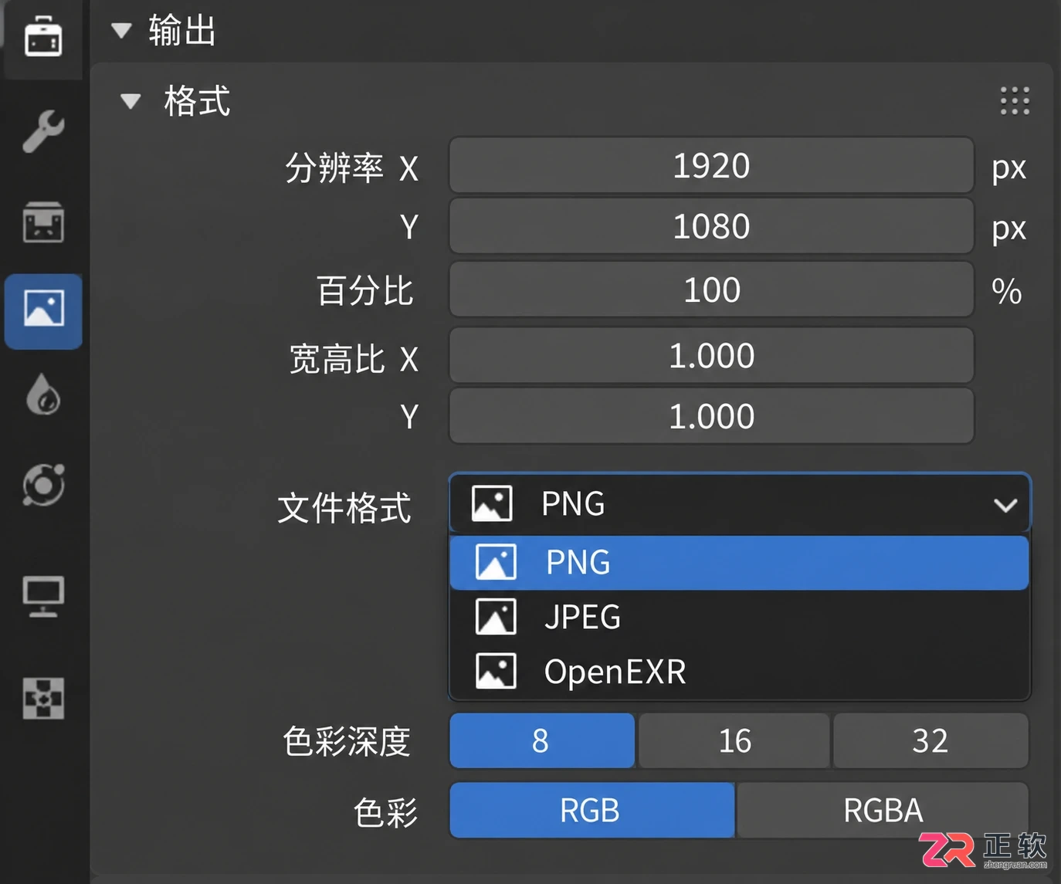Set 色彩深度 to 8
This screenshot has height=884, width=1061.
pyautogui.click(x=542, y=740)
